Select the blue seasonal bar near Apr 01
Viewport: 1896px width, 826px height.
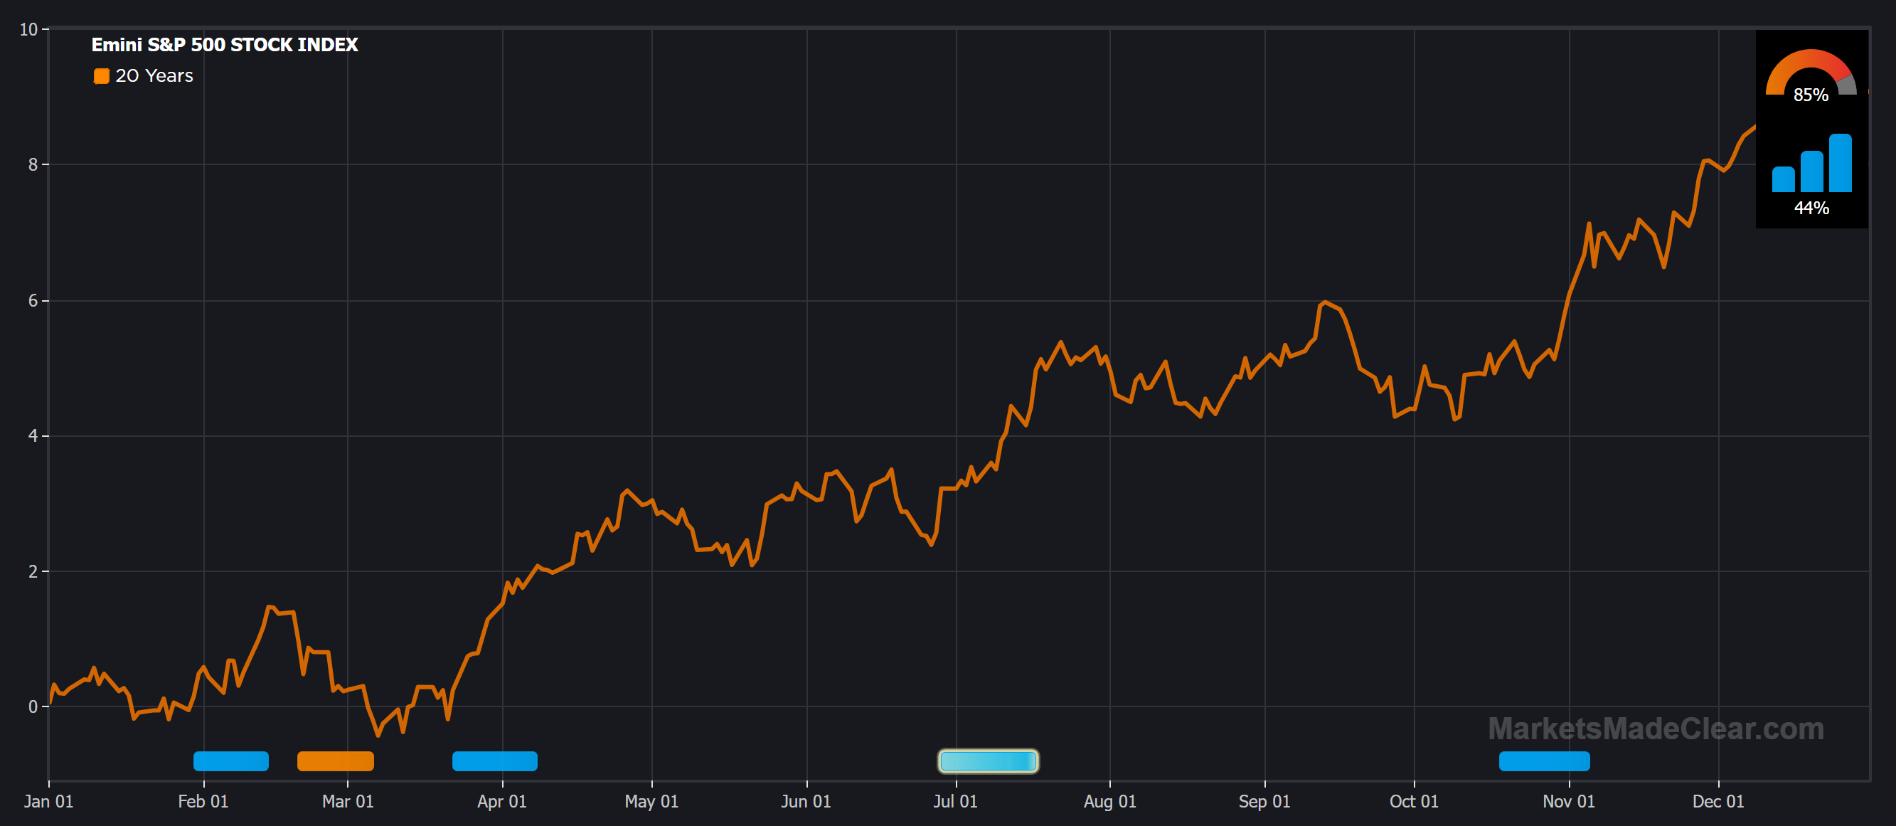494,761
